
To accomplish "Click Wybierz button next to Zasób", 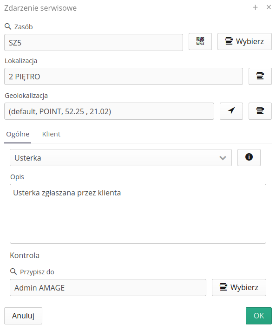I will [244, 41].
